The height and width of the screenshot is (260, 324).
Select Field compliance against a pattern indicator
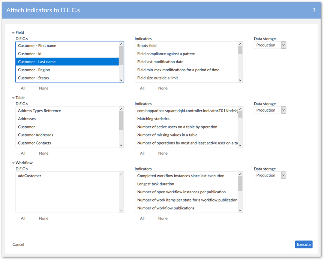pos(166,54)
